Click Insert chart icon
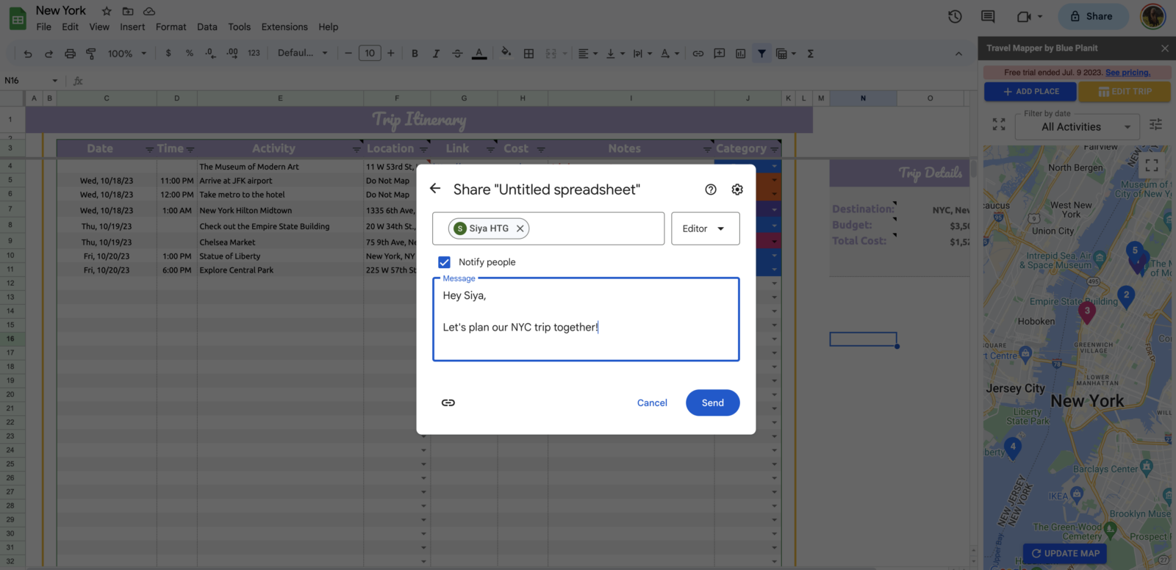This screenshot has width=1176, height=570. [740, 54]
